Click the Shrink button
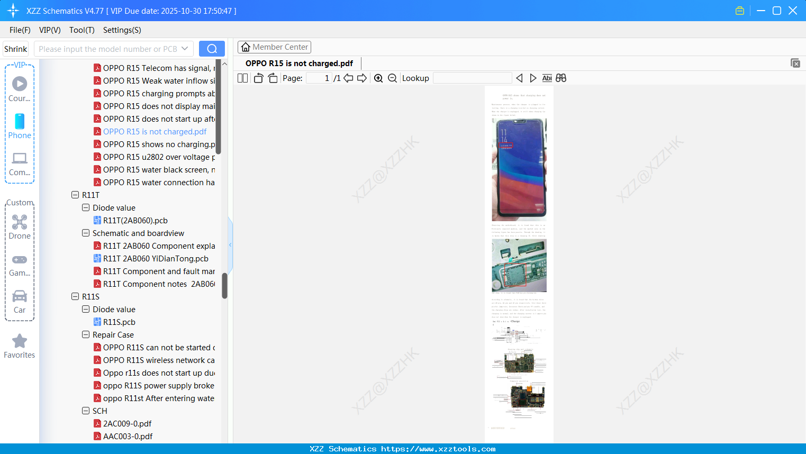This screenshot has width=806, height=454. [15, 49]
